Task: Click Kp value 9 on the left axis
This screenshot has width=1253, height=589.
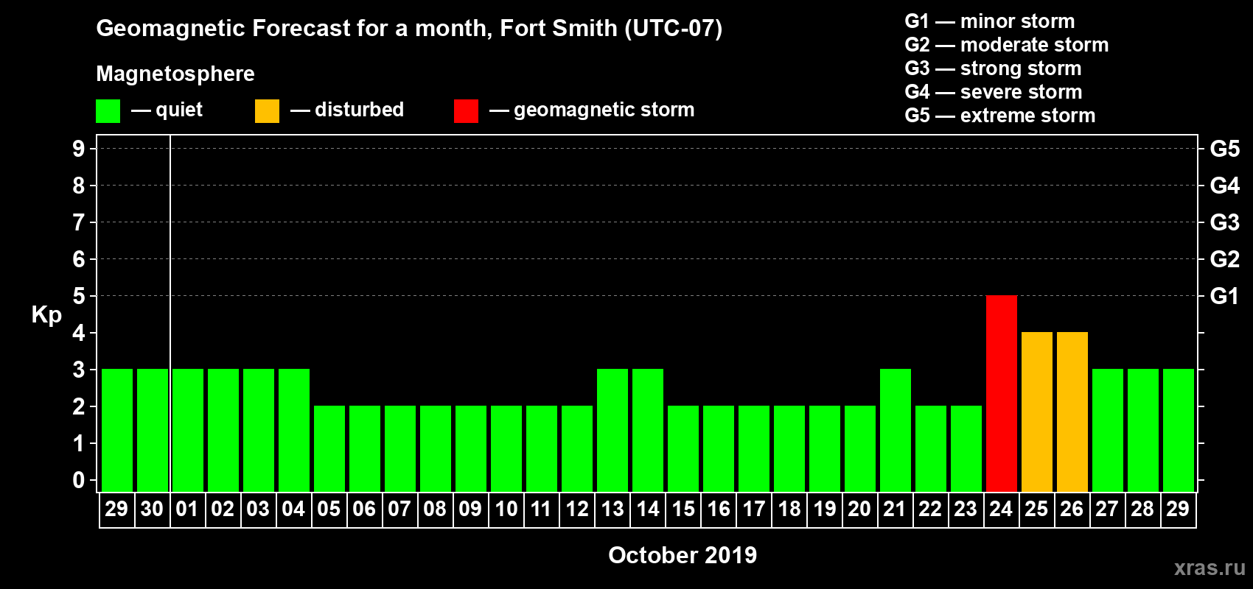Action: pyautogui.click(x=79, y=149)
